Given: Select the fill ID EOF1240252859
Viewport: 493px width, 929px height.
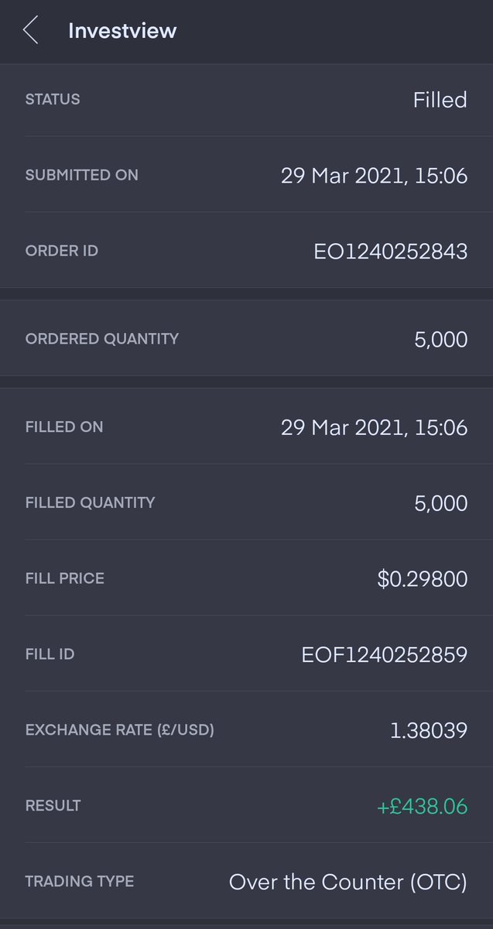Looking at the screenshot, I should tap(384, 655).
